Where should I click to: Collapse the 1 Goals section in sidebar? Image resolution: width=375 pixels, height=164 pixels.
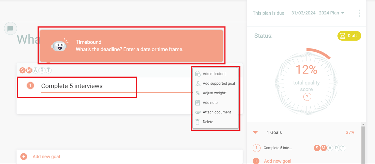255,132
